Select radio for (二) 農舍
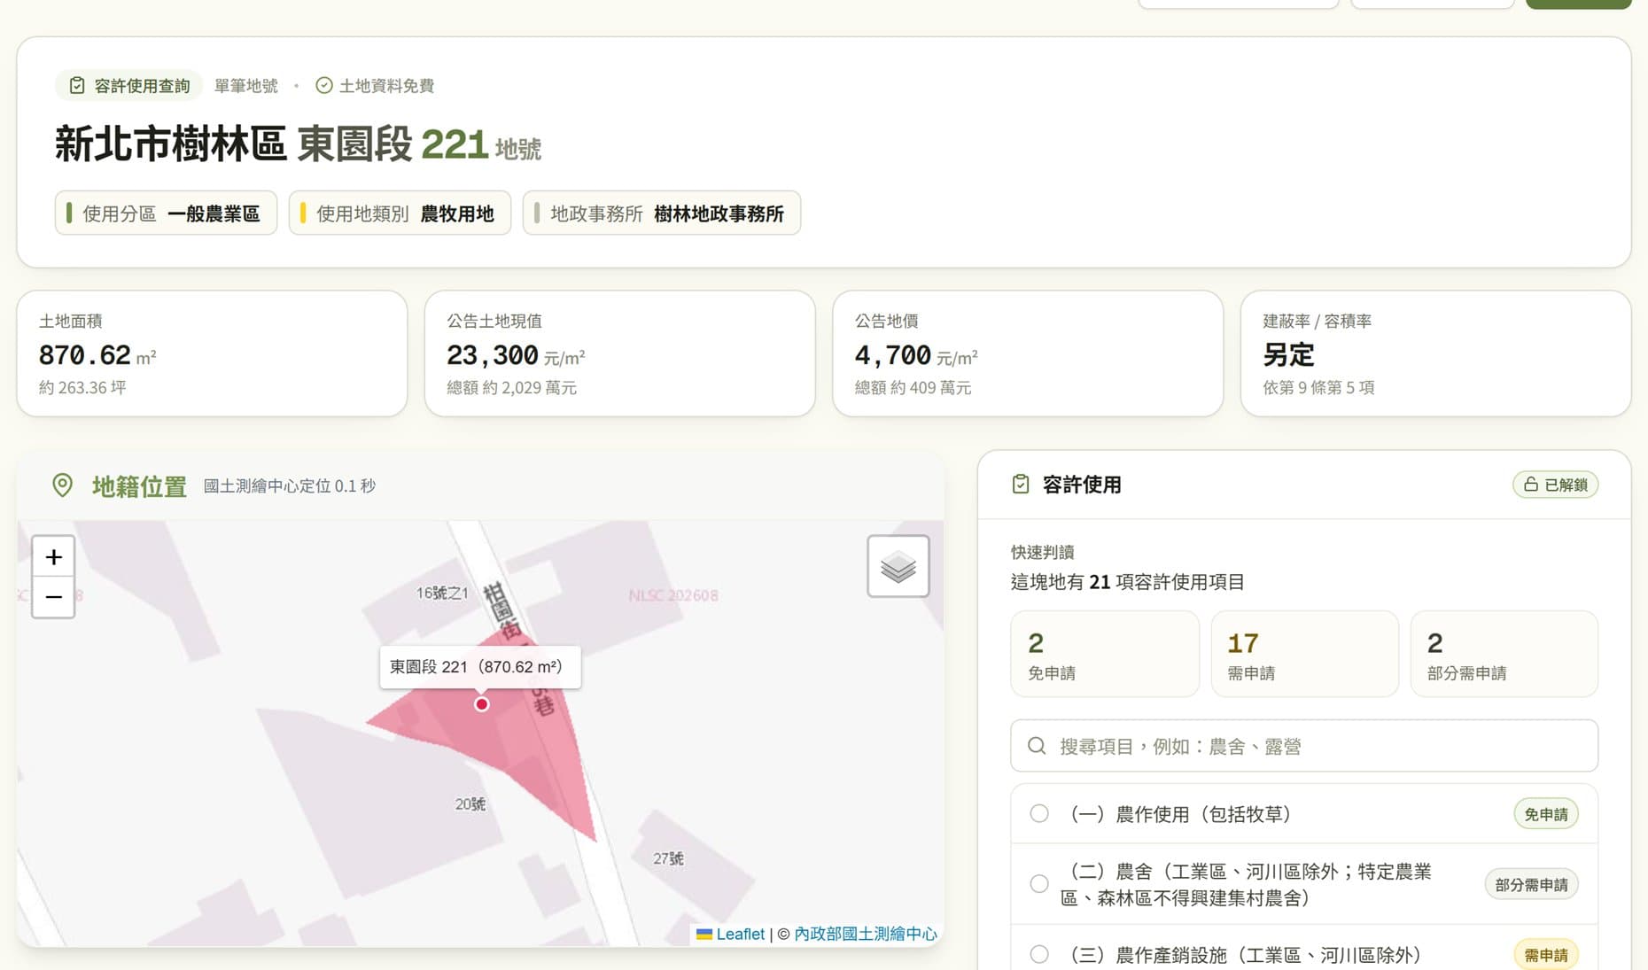Screen dimensions: 1648x970 click(1039, 883)
